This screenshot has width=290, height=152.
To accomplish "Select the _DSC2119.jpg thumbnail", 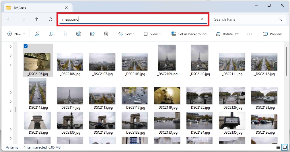I will coord(167,96).
